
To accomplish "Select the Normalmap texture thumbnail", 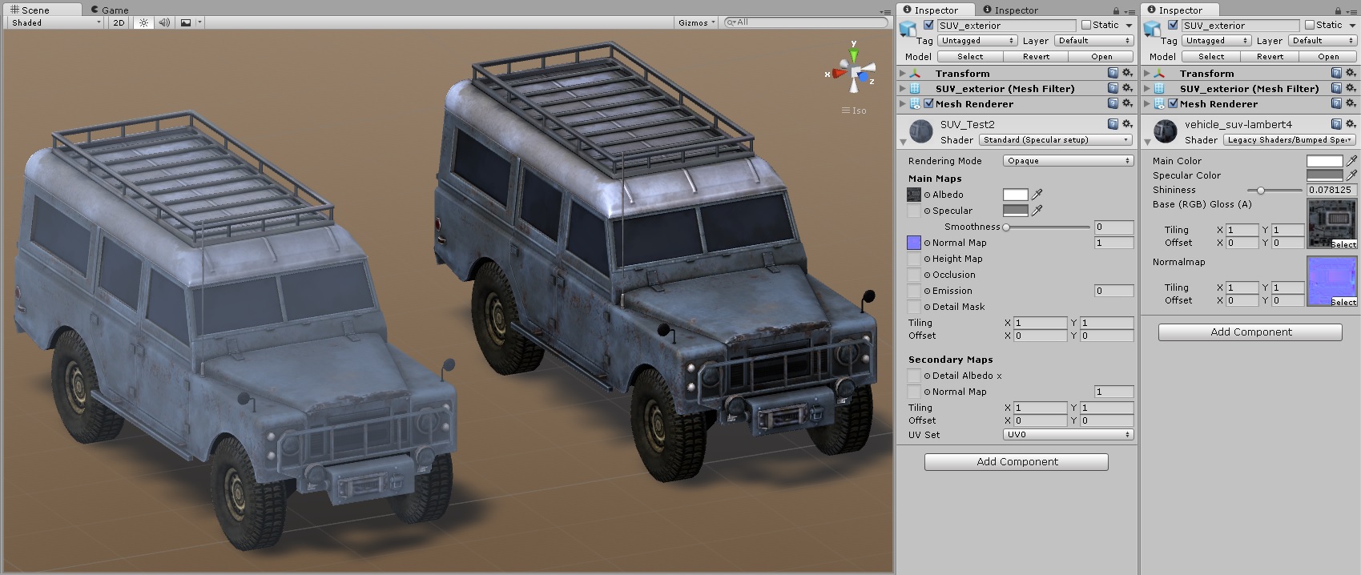I will pos(1331,281).
